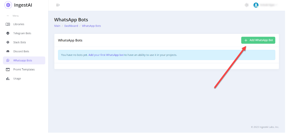This screenshot has height=134, width=290.
Task: Click the WhatsApp Bots card title
Action: (x=70, y=40)
